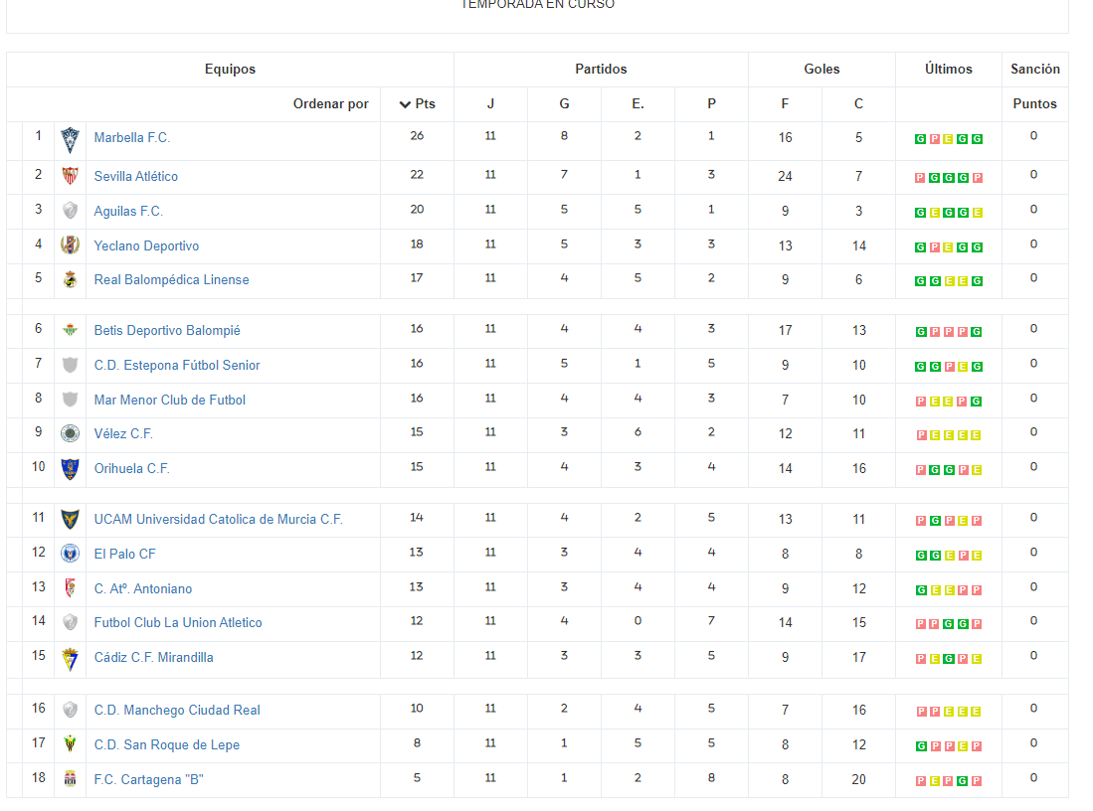Image resolution: width=1093 pixels, height=811 pixels.
Task: Click the Betis Deportivo Balompié crest
Action: (70, 330)
